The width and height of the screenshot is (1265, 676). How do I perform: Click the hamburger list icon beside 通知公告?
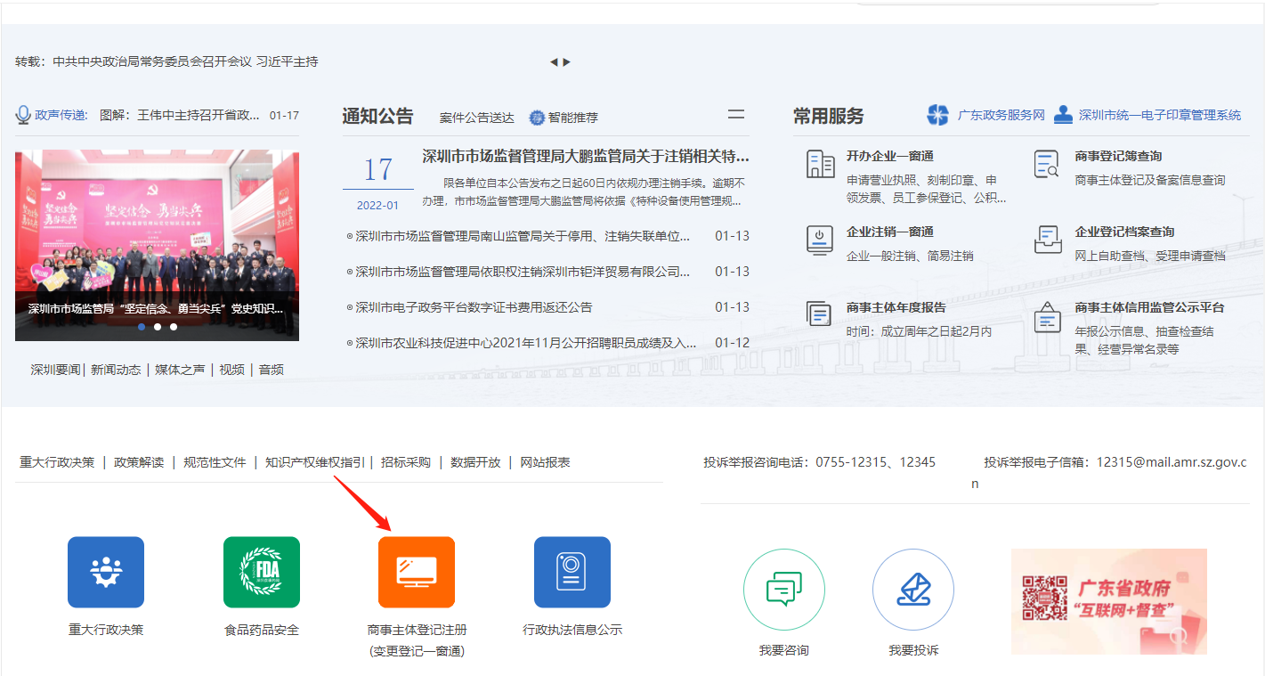tap(736, 115)
